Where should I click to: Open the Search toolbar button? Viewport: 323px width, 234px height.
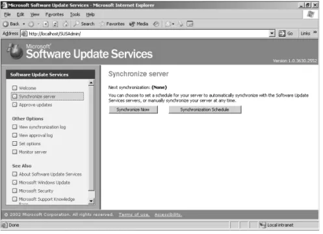84,24
